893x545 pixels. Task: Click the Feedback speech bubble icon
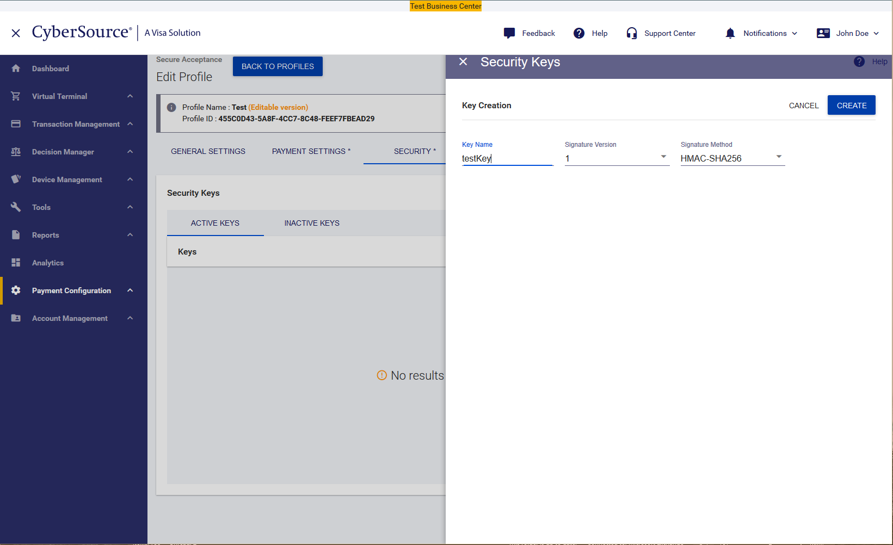[509, 33]
